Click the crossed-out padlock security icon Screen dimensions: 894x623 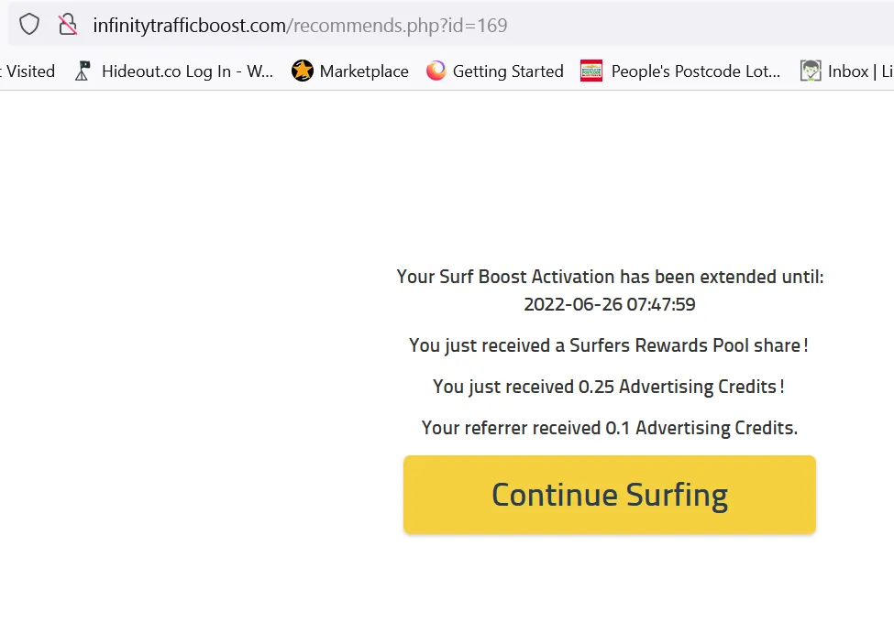click(x=68, y=25)
